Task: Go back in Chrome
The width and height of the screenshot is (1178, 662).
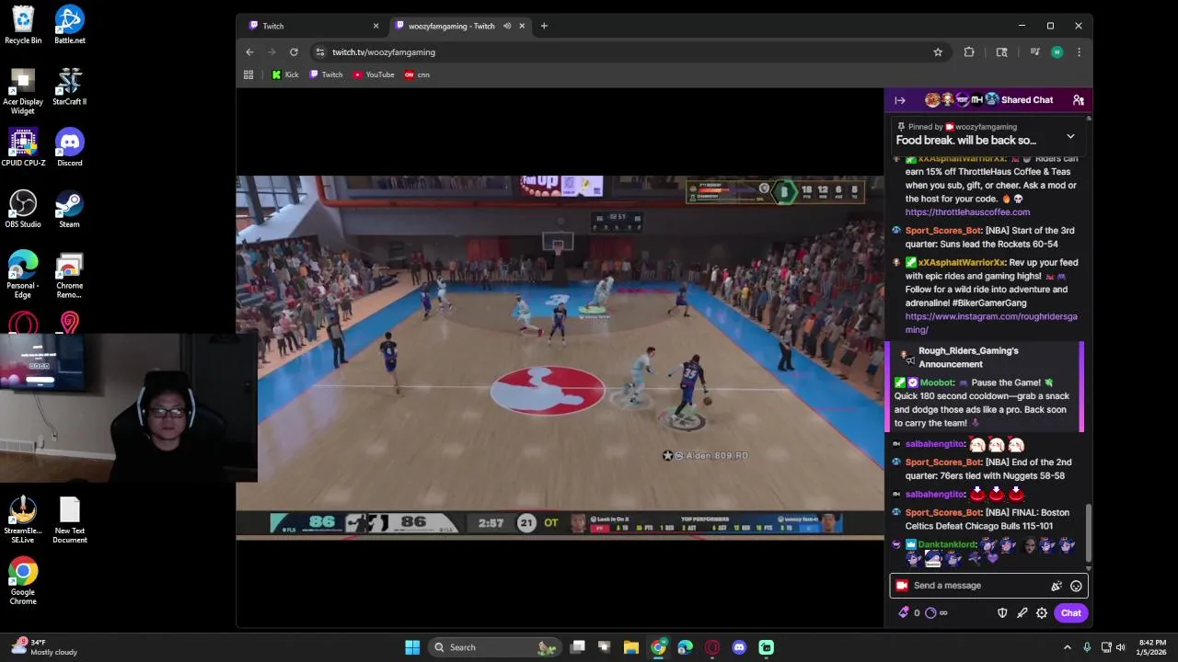Action: click(x=249, y=52)
